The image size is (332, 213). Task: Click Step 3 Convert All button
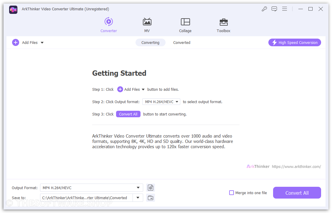click(128, 114)
